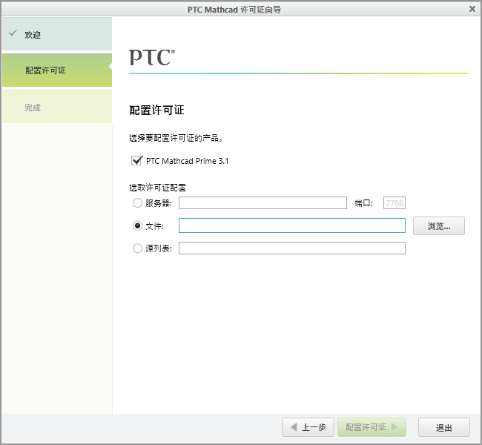Click the 源列表 source list input field
This screenshot has width=482, height=445.
point(292,248)
